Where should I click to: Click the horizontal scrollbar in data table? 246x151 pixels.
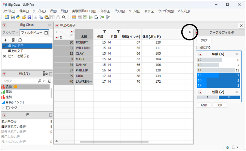[x=114, y=142]
